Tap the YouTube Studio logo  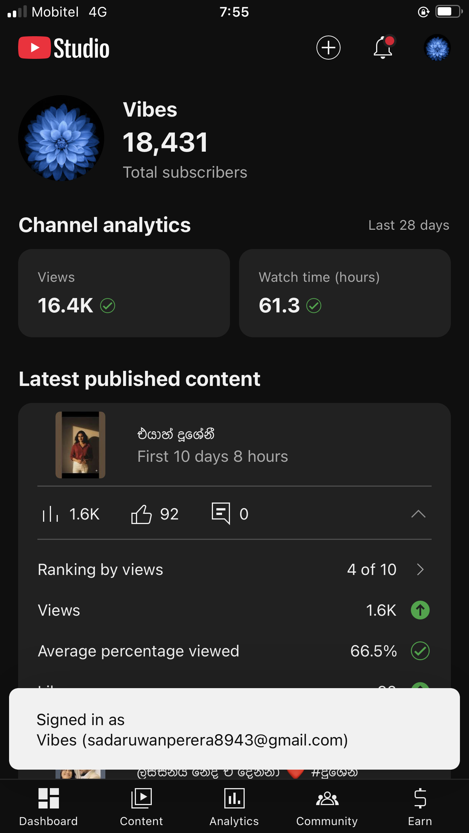point(64,48)
